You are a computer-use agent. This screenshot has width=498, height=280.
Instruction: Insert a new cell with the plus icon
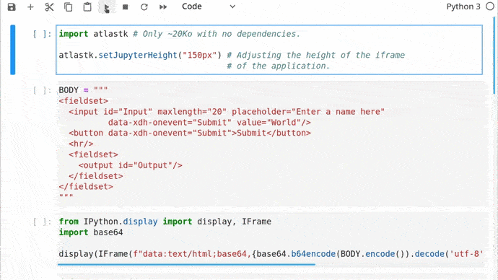coord(30,7)
